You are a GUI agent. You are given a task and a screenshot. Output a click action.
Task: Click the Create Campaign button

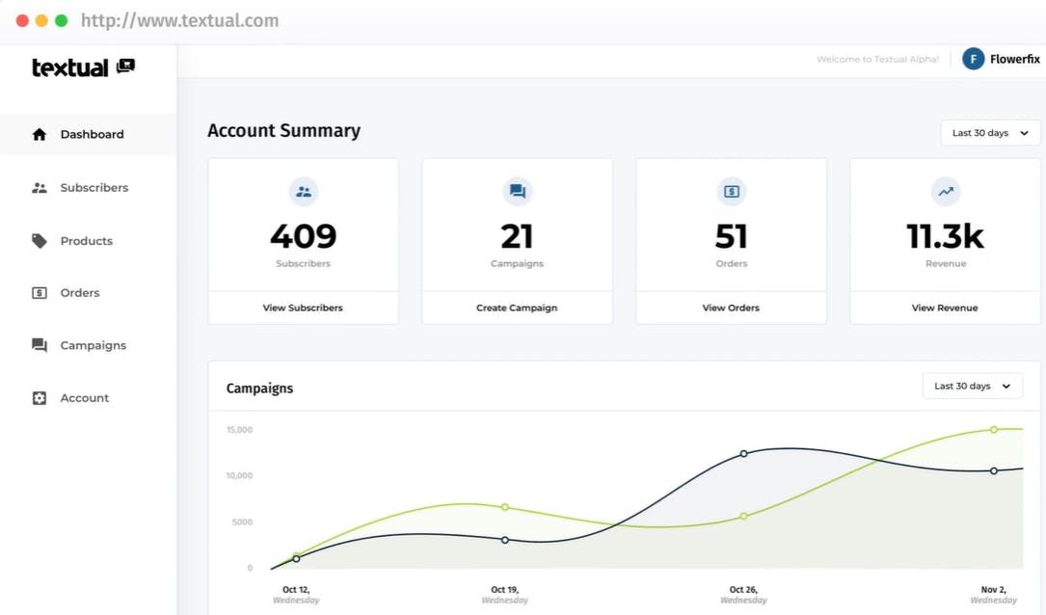(x=517, y=307)
